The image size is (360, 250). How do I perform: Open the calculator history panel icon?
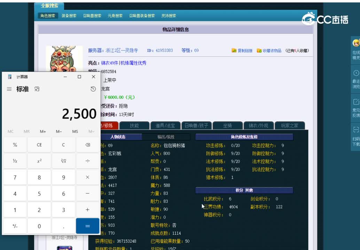coord(93,89)
